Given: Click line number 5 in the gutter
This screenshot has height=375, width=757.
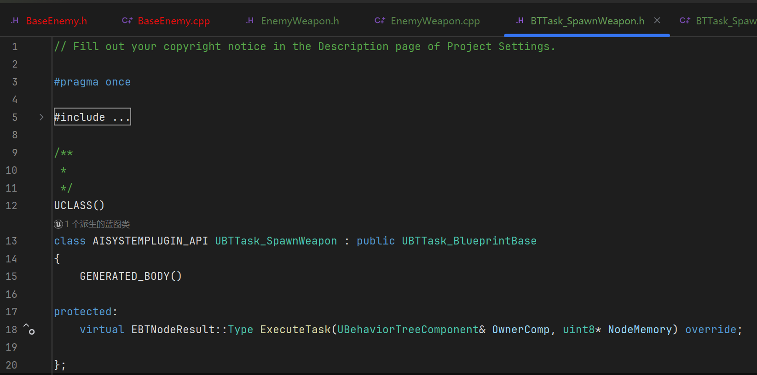Looking at the screenshot, I should pyautogui.click(x=15, y=117).
